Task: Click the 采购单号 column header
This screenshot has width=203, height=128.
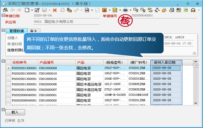Action: click(x=19, y=62)
